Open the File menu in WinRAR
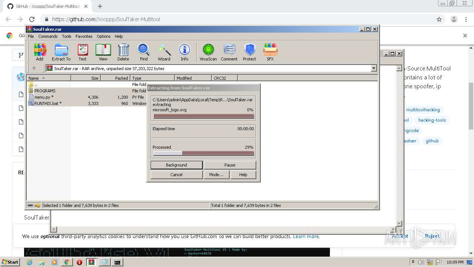Image resolution: width=474 pixels, height=267 pixels. coord(31,36)
